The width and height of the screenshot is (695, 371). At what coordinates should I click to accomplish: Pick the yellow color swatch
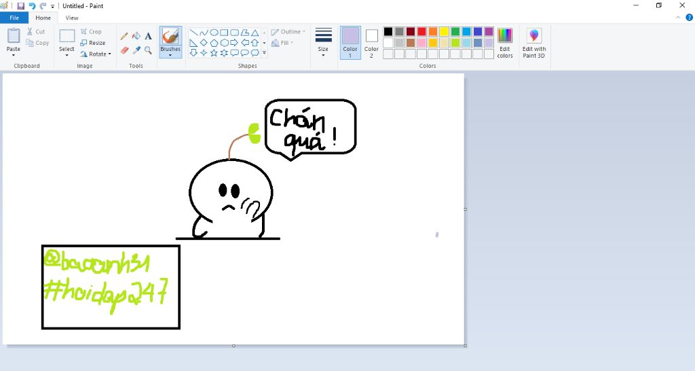point(444,31)
